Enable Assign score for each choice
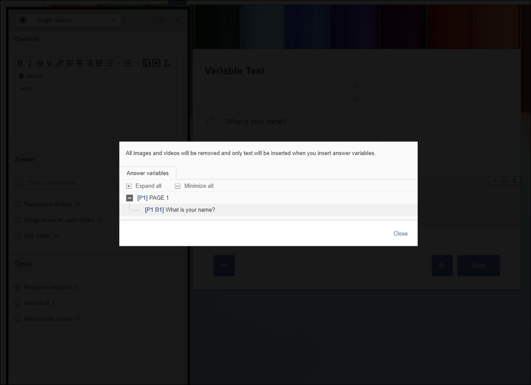 click(17, 220)
